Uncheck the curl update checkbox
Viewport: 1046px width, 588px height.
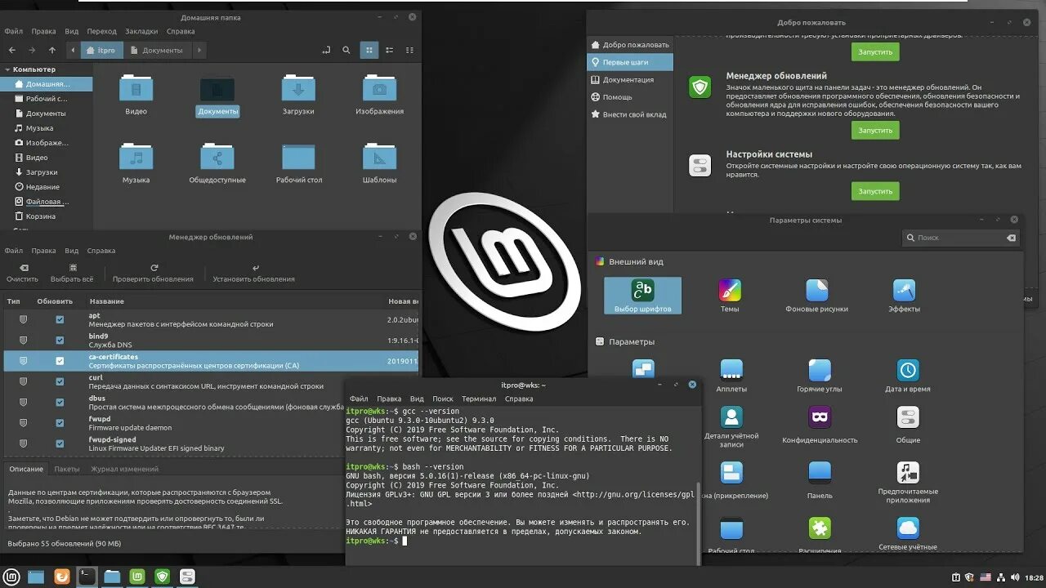point(60,381)
